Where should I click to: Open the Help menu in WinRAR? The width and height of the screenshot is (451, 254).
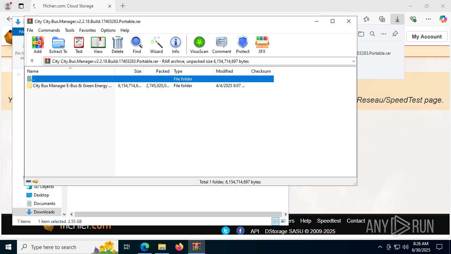[125, 30]
